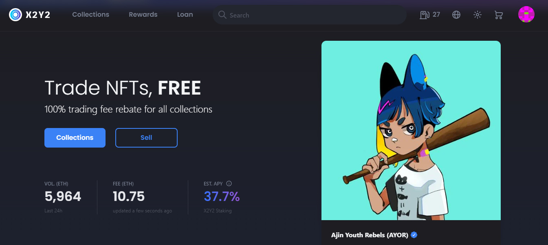Open the gas price pump icon
Image resolution: width=548 pixels, height=245 pixels.
coord(425,15)
